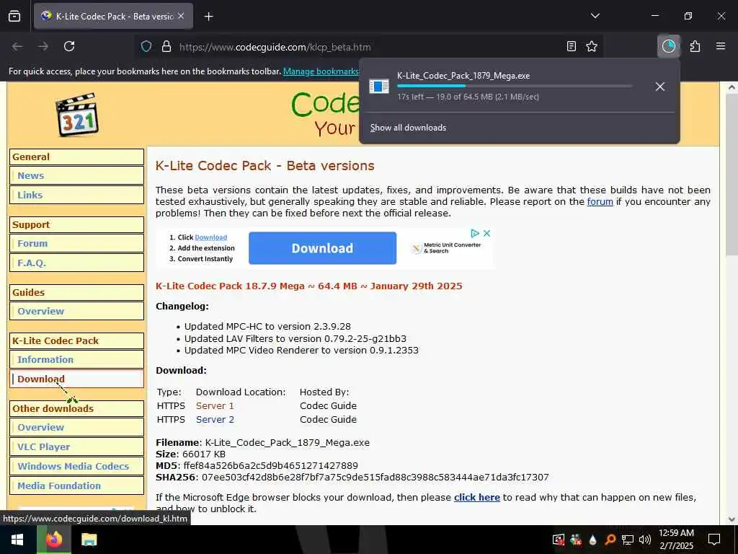Click filename K-Lite_Codec_Pack_1879_Mega.exe on page
Screen dimensions: 738x554
coord(287,443)
